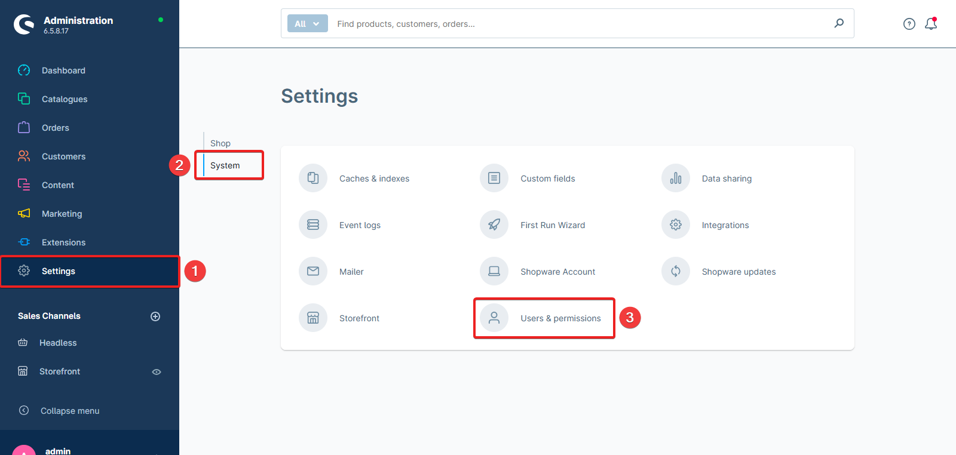Viewport: 956px width, 455px height.
Task: Open Event logs settings
Action: coord(360,225)
